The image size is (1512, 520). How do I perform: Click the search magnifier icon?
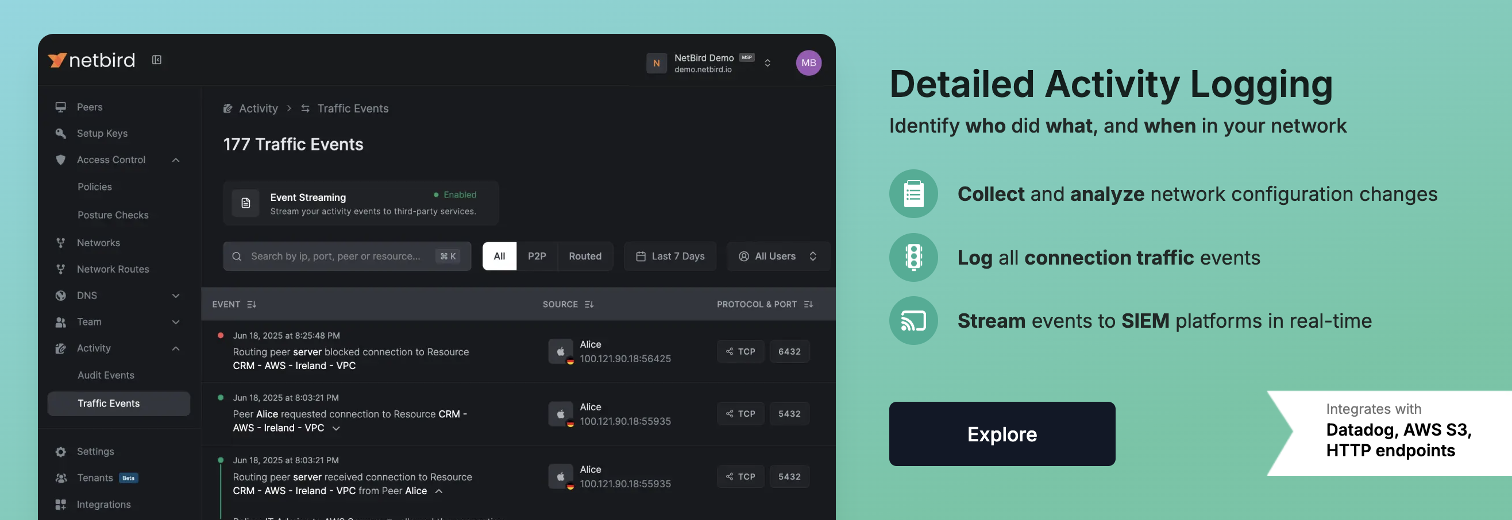(x=237, y=257)
